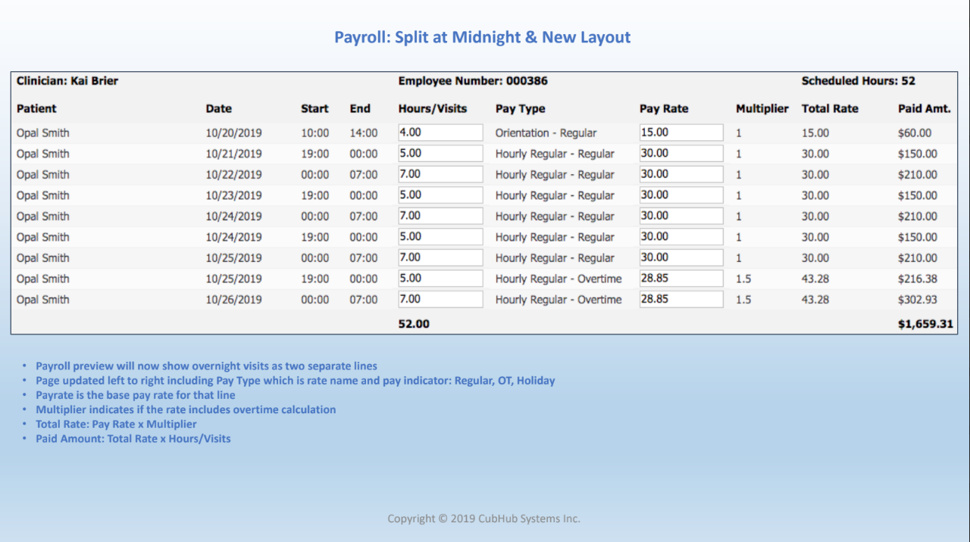Click the Total Rate: Pay Rate x Multiplier note

[116, 424]
